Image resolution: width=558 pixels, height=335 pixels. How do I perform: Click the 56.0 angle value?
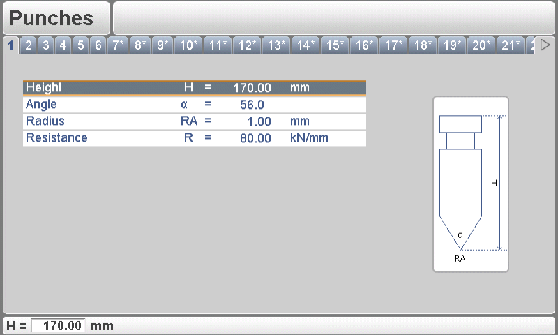coord(251,105)
